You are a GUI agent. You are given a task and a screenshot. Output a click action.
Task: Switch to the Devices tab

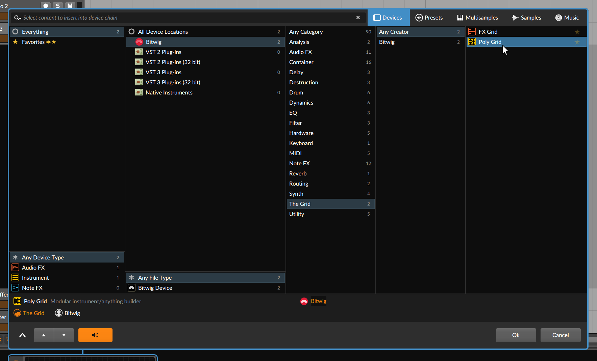pyautogui.click(x=388, y=18)
